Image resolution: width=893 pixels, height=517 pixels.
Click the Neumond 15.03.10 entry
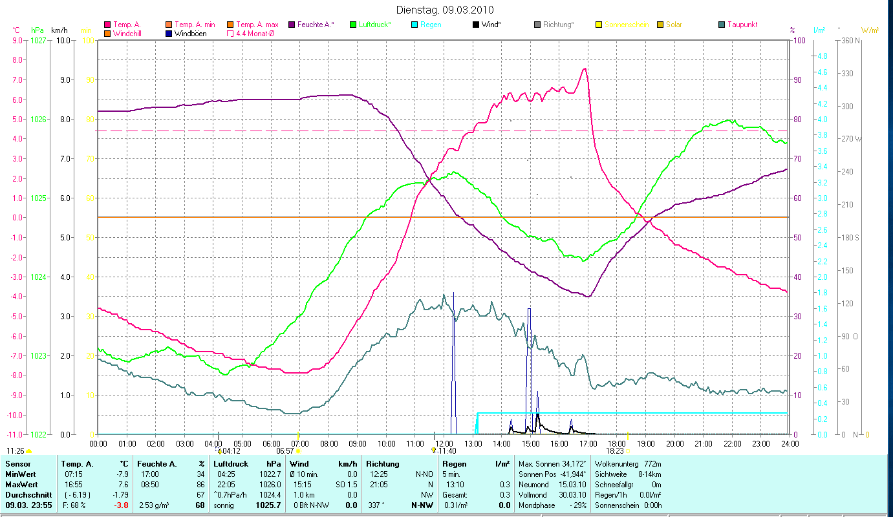pyautogui.click(x=552, y=485)
